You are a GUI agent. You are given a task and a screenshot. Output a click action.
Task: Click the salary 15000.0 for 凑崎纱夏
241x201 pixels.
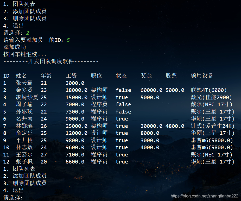click(77, 97)
